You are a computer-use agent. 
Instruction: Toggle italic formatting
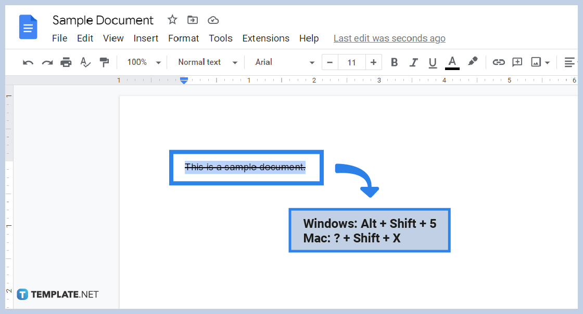[413, 62]
